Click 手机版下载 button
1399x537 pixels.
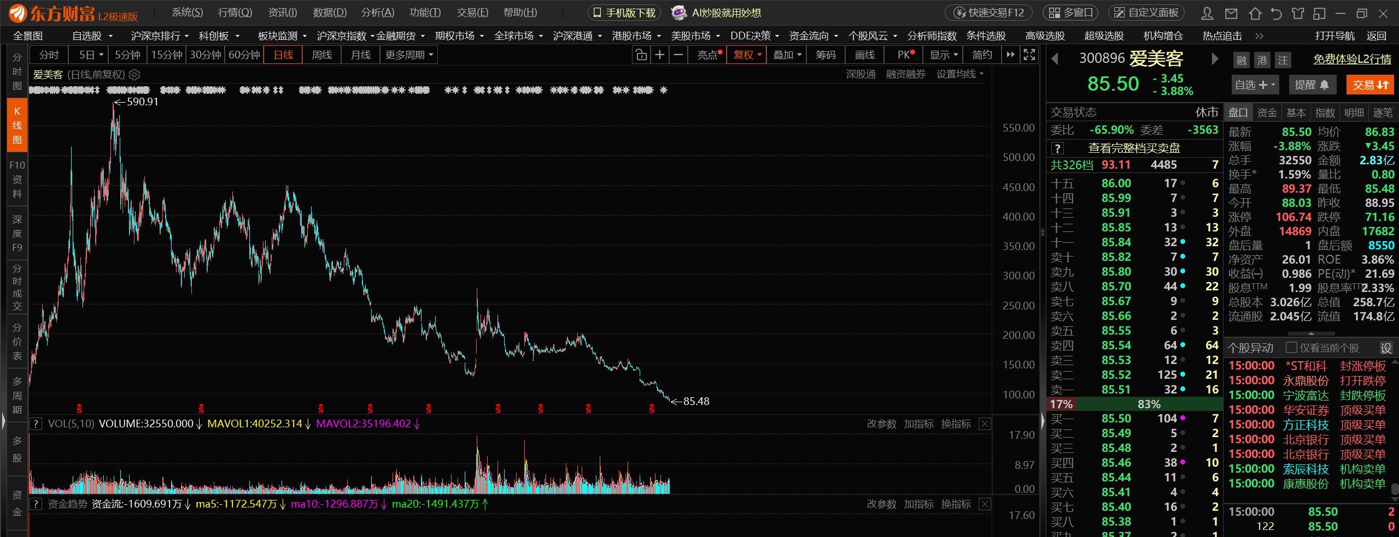(624, 13)
